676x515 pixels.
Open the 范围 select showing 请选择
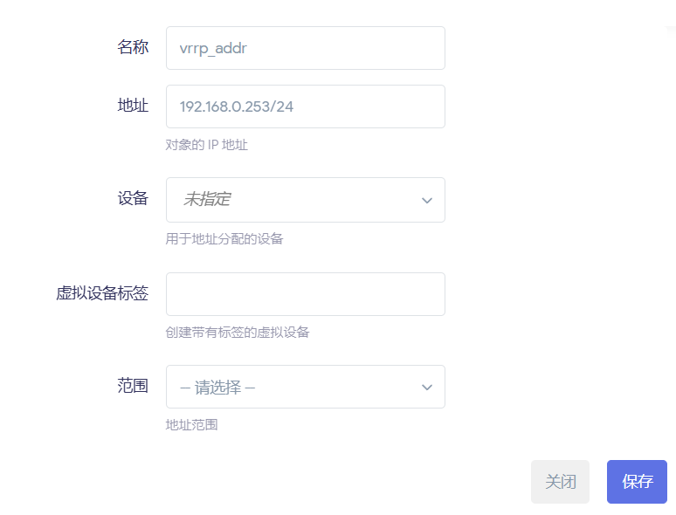[x=305, y=387]
